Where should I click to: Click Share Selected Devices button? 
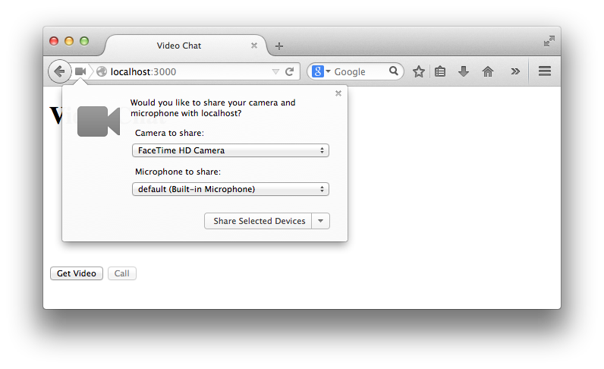[259, 221]
